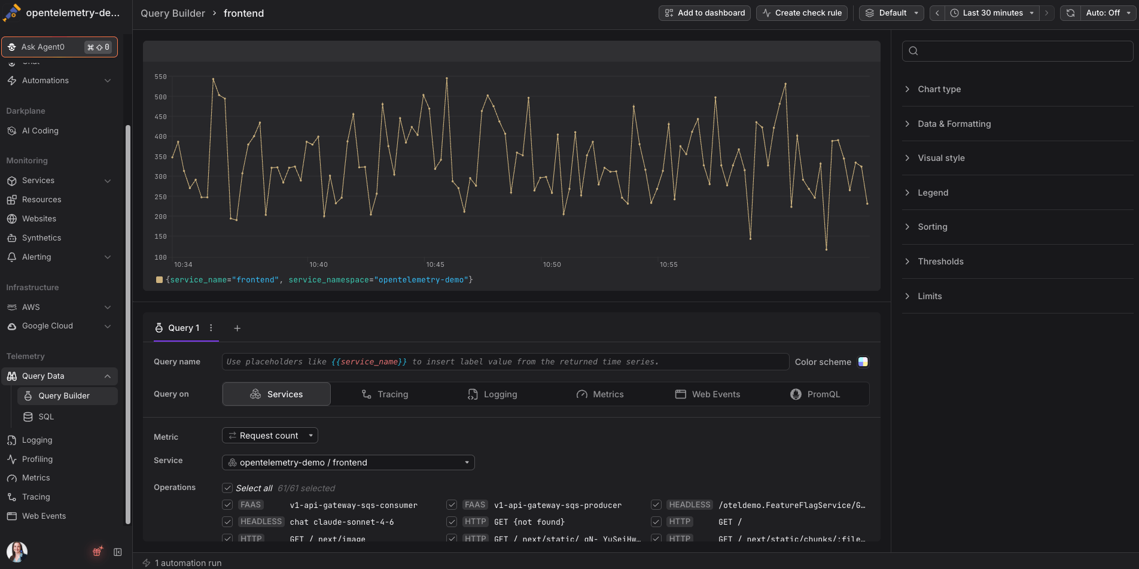
Task: Go to Query Builder breadcrumb link
Action: (x=173, y=13)
